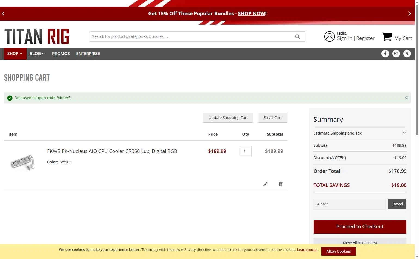Show previous promo banner
Image resolution: width=419 pixels, height=259 pixels.
(3, 14)
